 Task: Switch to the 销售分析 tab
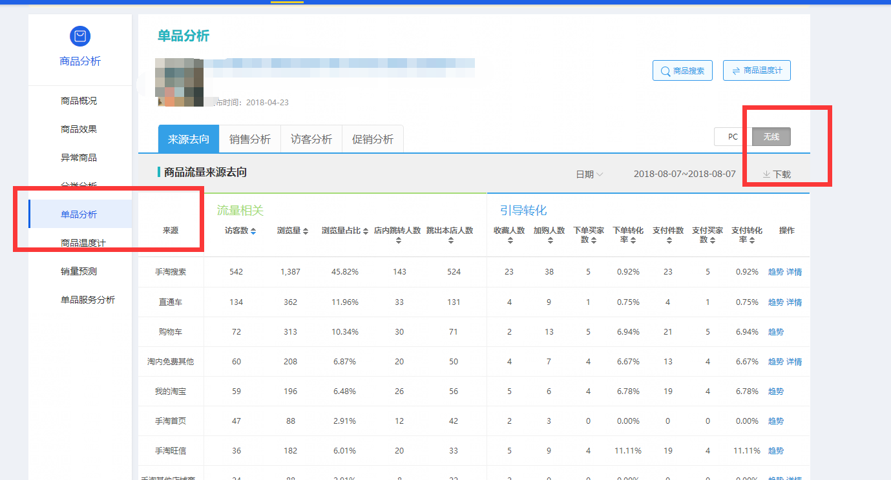(250, 138)
